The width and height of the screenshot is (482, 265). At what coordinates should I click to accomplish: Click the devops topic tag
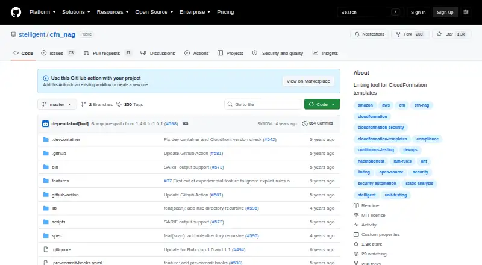[410, 150]
